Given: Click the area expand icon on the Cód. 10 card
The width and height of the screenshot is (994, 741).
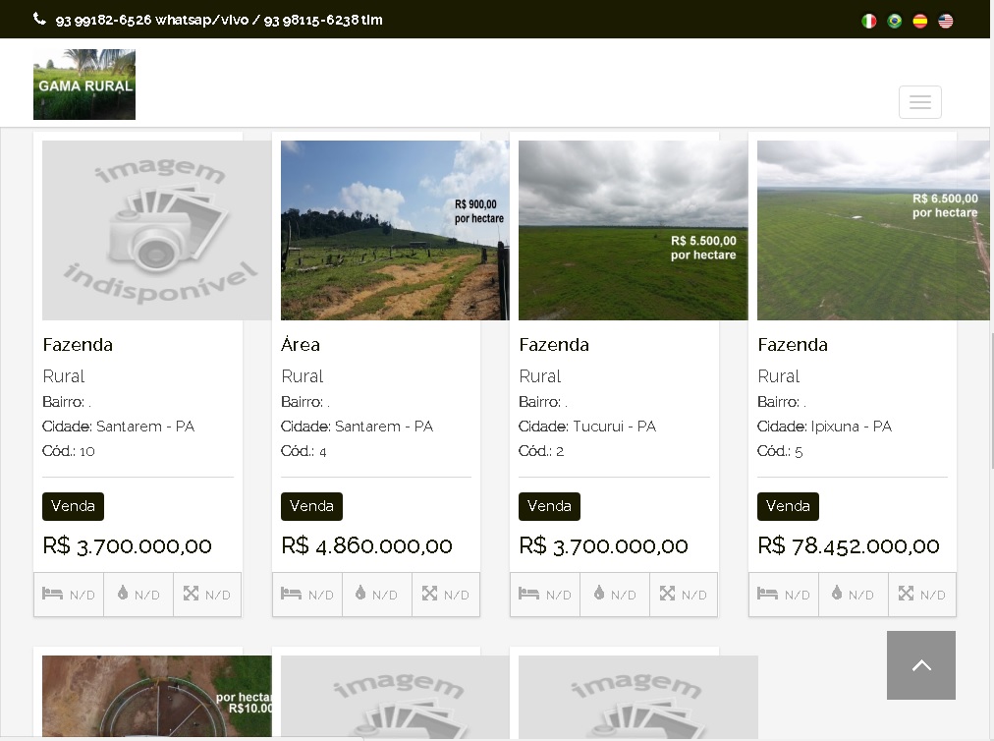Looking at the screenshot, I should (191, 593).
